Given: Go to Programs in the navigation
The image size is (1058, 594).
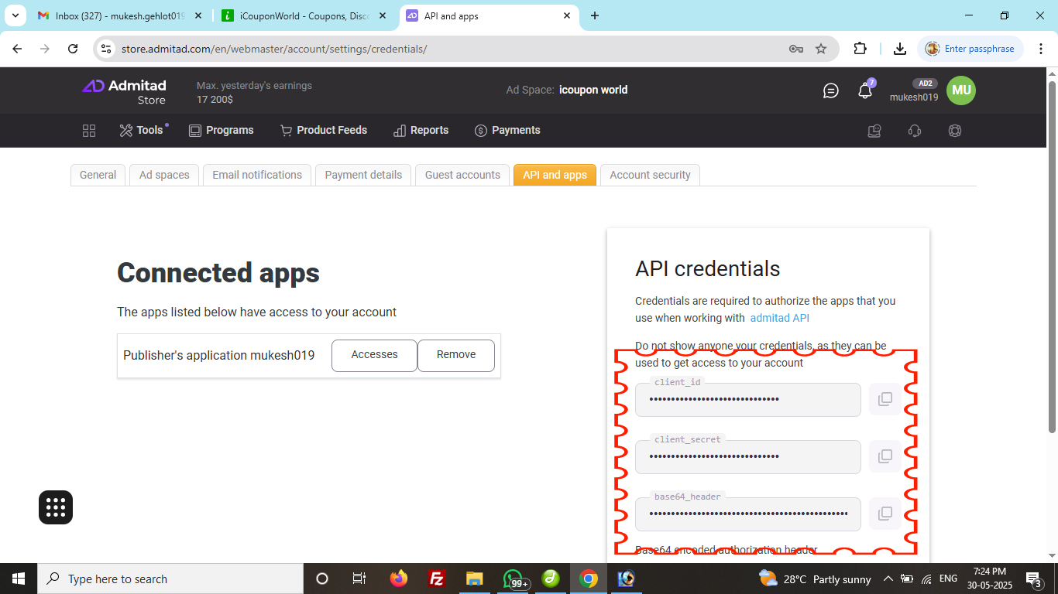Looking at the screenshot, I should [222, 131].
